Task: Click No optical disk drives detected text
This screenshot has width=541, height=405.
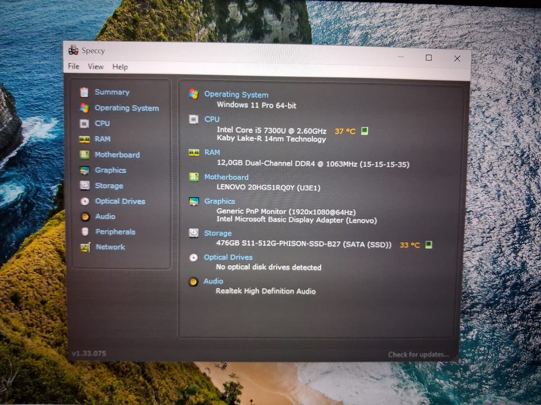Action: (268, 267)
